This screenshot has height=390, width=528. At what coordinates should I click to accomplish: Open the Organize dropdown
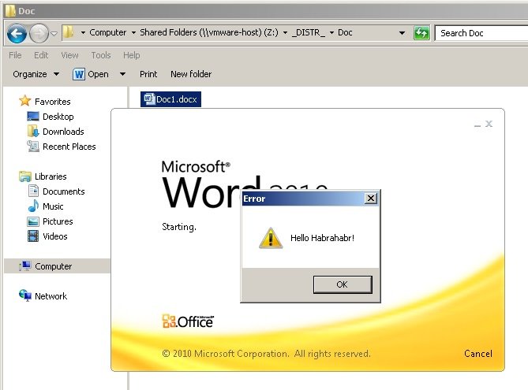(x=36, y=74)
